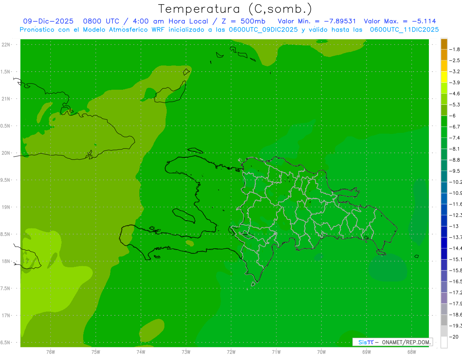Click the colorbar label '-14.4'
This screenshot has width=462, height=357.
point(455,248)
